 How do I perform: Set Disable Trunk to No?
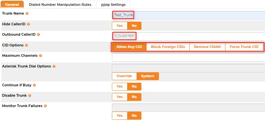(134, 97)
